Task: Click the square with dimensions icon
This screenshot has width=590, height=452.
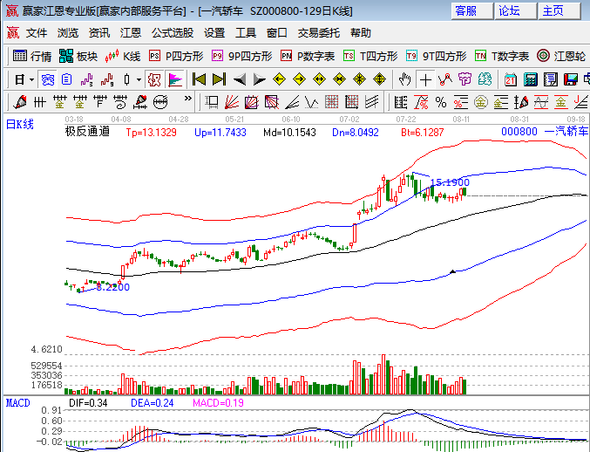Action: pyautogui.click(x=211, y=102)
